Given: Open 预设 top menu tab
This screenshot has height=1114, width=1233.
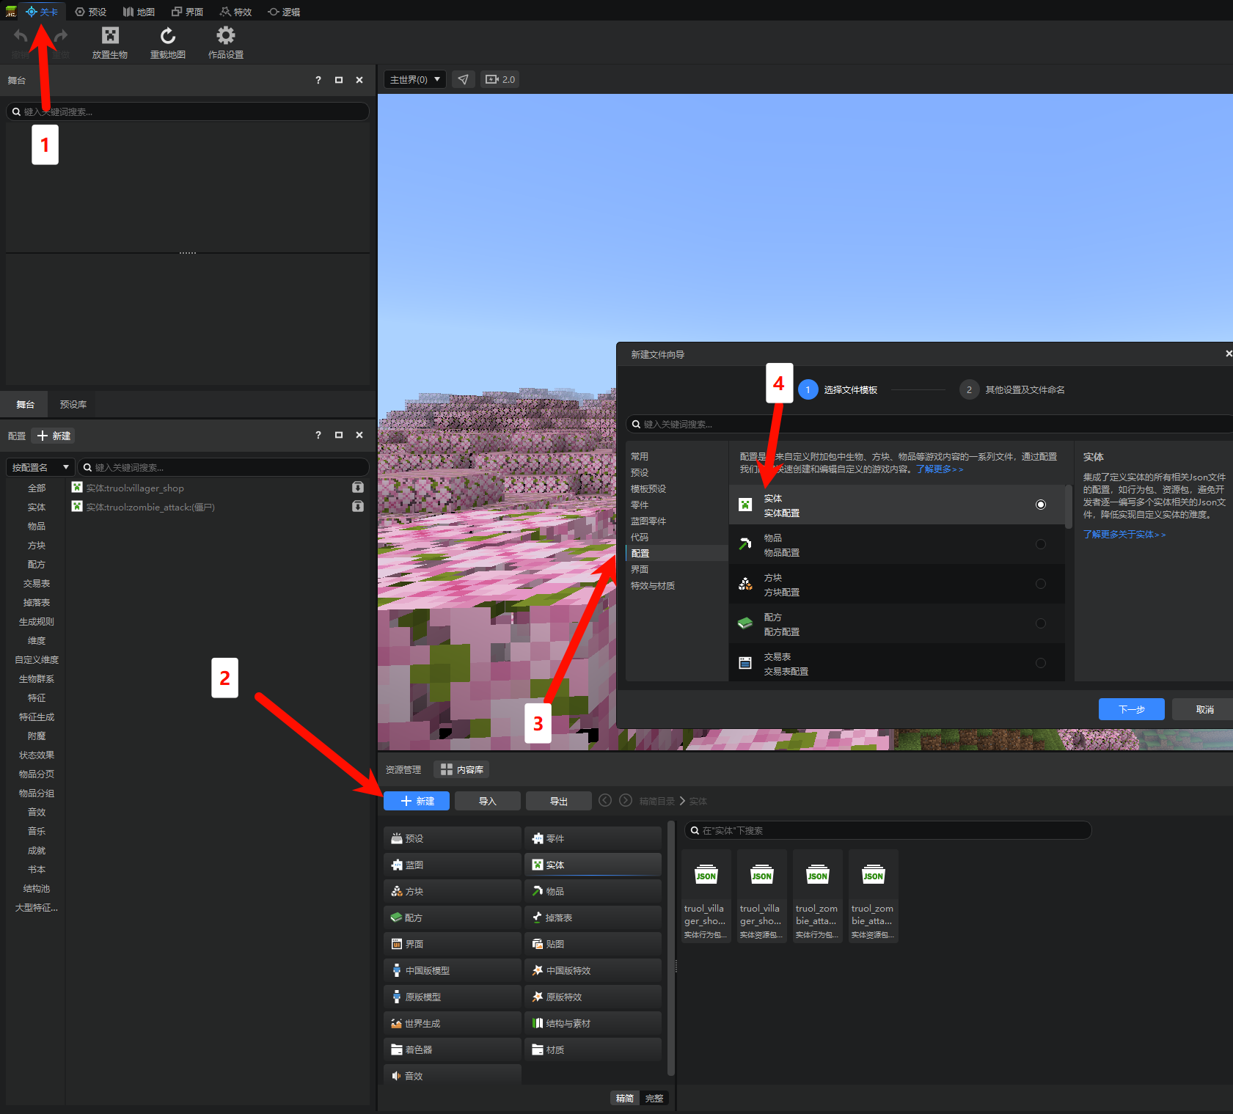Looking at the screenshot, I should [x=91, y=12].
